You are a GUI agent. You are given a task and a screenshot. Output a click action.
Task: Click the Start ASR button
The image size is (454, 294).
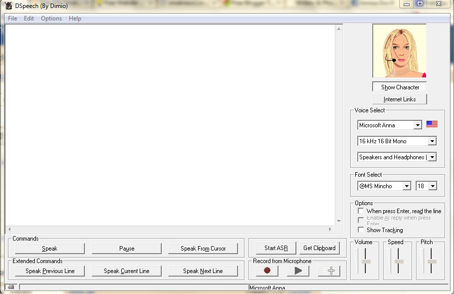(x=276, y=248)
